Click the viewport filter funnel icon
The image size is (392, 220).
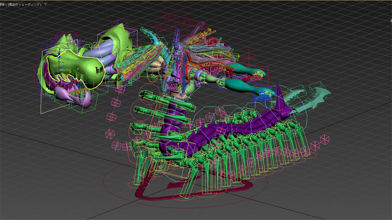pos(46,4)
